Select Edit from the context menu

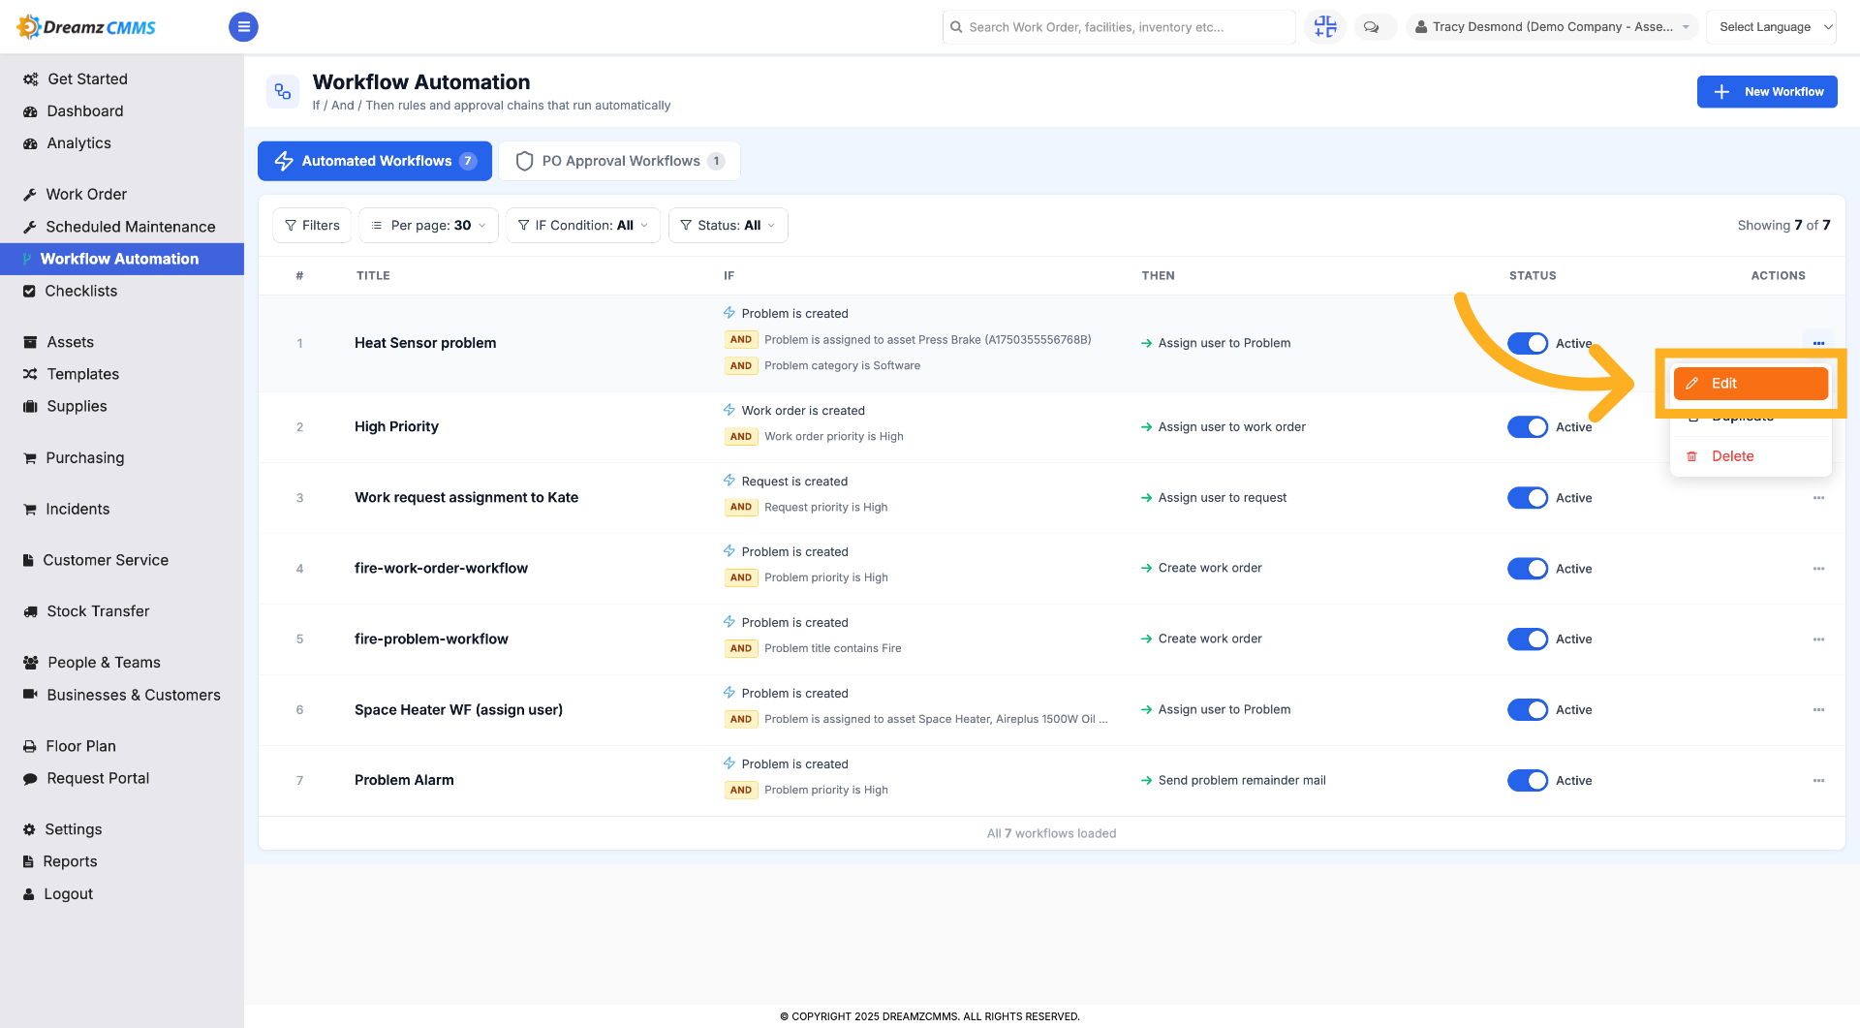coord(1751,384)
